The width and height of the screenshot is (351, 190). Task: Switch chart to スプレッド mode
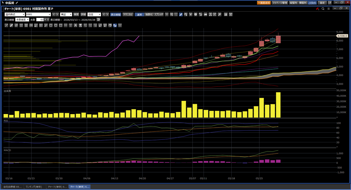tap(159, 14)
